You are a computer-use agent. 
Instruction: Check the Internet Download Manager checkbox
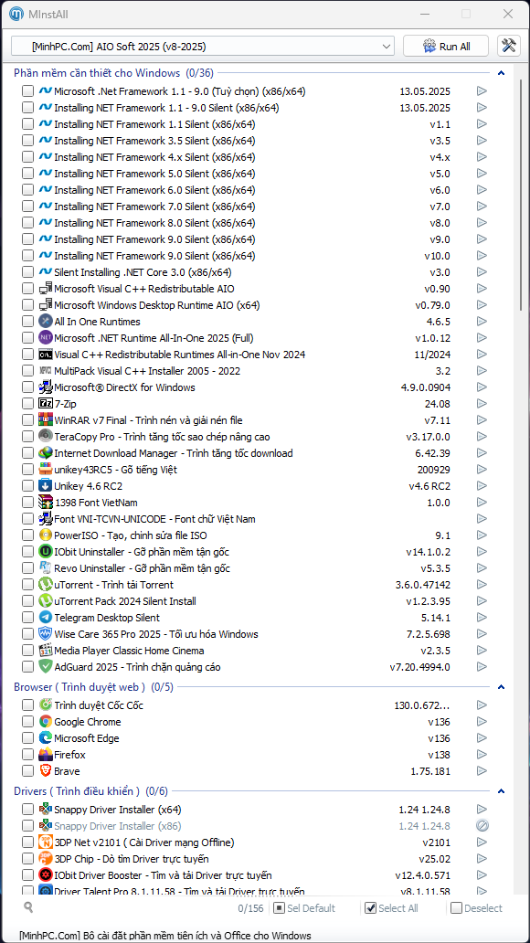tap(27, 453)
